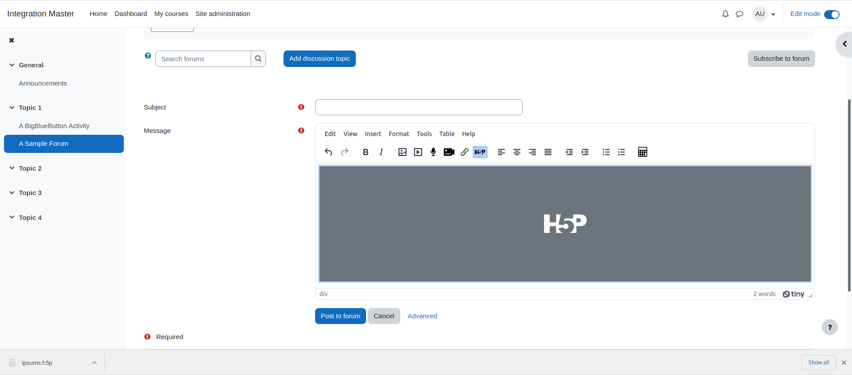Click the search forums magnifier button
The image size is (852, 375).
click(258, 59)
